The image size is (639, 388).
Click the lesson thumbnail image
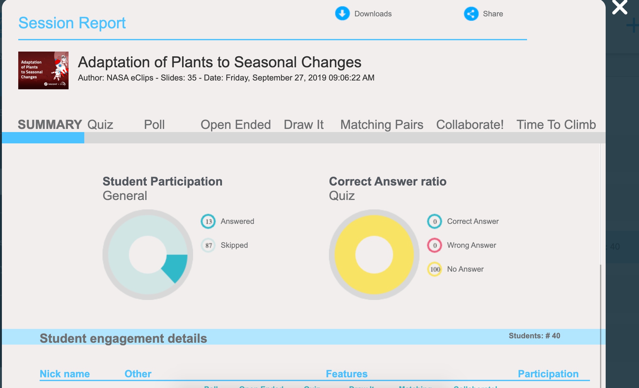pos(43,70)
